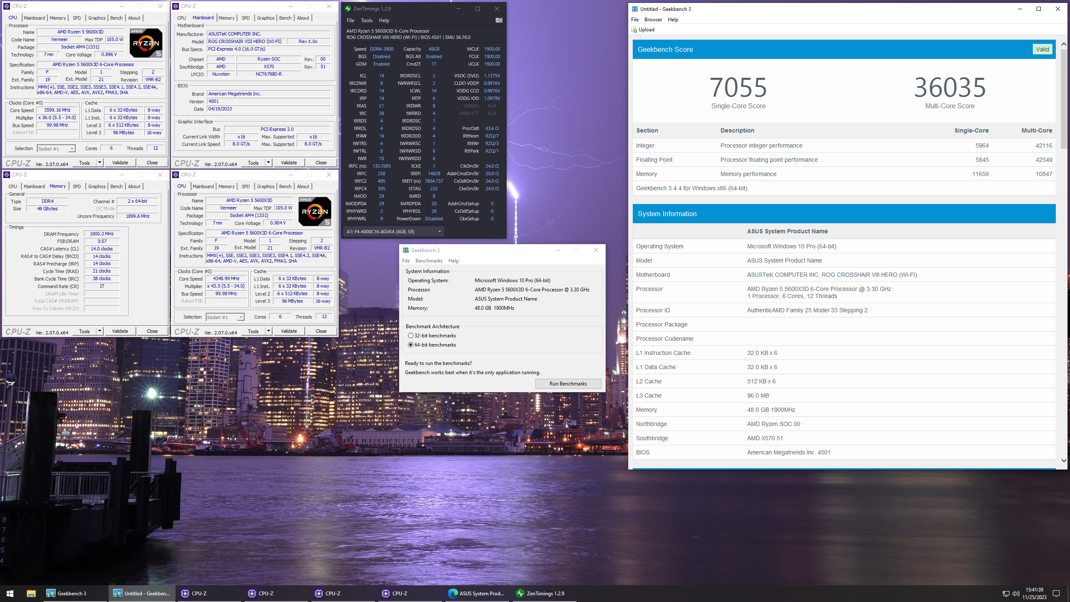Switch to ZenTimings 1.2.9 taskbar item
This screenshot has height=602, width=1070.
pos(543,593)
